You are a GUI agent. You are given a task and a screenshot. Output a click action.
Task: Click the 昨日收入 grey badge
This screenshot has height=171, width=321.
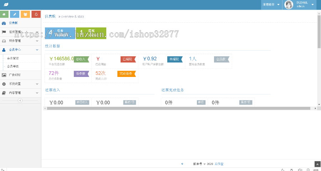tap(82, 102)
